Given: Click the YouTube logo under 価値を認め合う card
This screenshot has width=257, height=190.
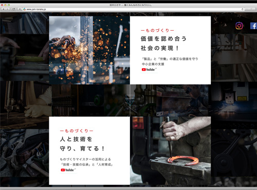Looking at the screenshot, I should 149,70.
